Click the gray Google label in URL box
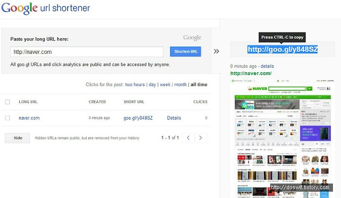The width and height of the screenshot is (341, 198). click(192, 38)
